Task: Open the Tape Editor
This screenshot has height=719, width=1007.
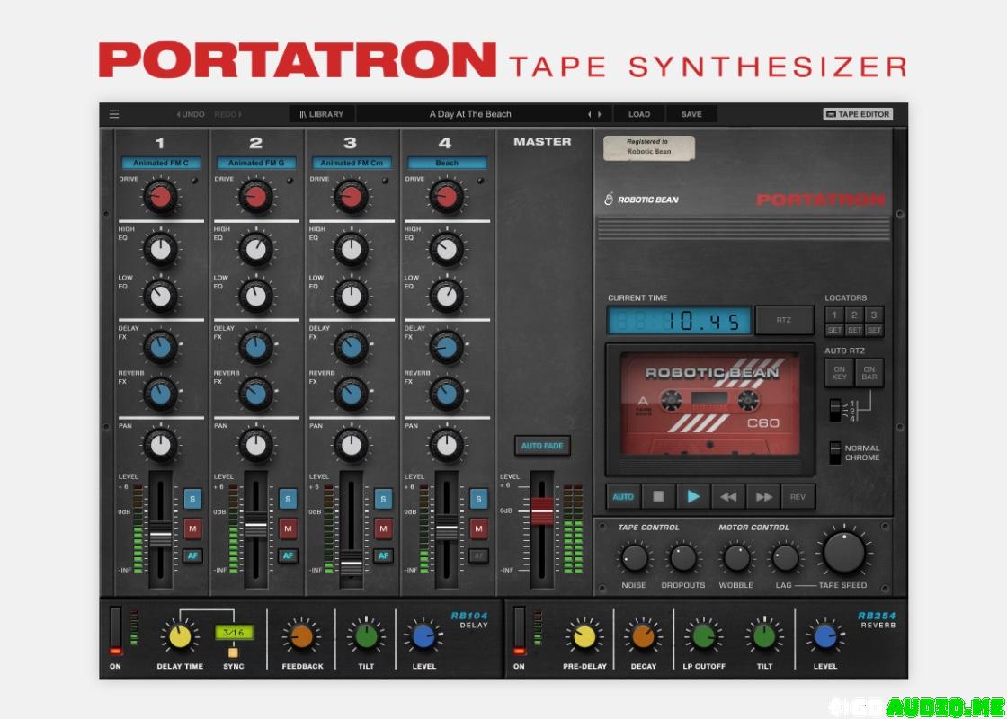Action: [858, 114]
